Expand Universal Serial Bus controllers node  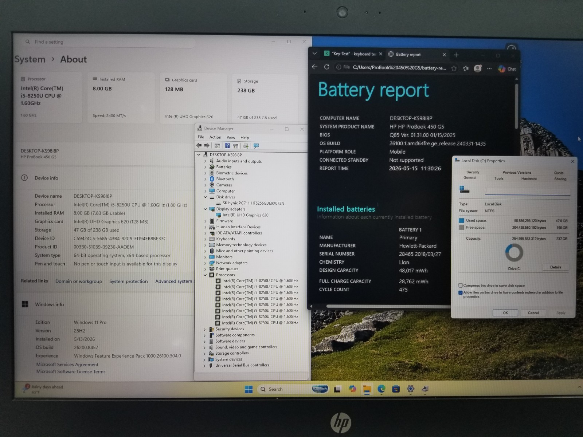(x=204, y=366)
